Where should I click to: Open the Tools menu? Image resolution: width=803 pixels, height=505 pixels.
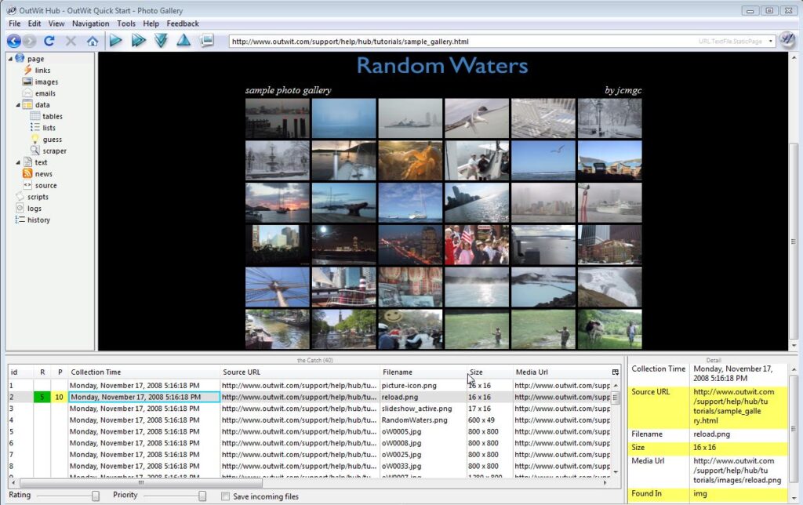click(x=126, y=24)
